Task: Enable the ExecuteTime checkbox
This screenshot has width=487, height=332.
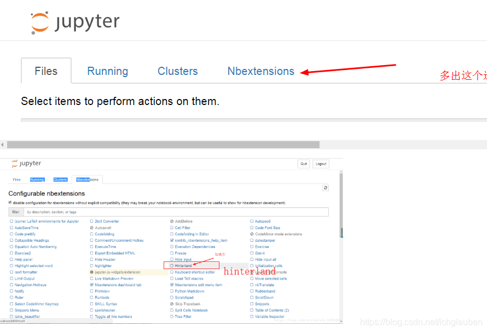Action: click(x=91, y=247)
